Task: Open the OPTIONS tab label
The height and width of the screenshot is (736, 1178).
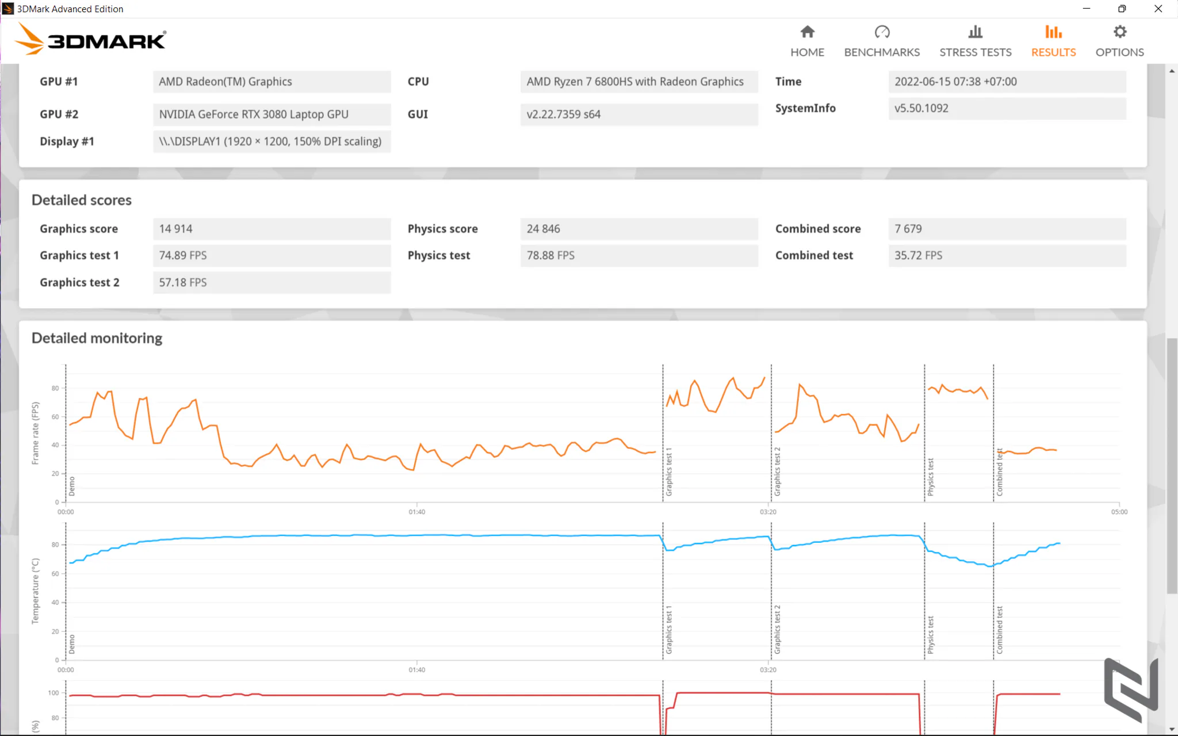Action: click(x=1119, y=52)
